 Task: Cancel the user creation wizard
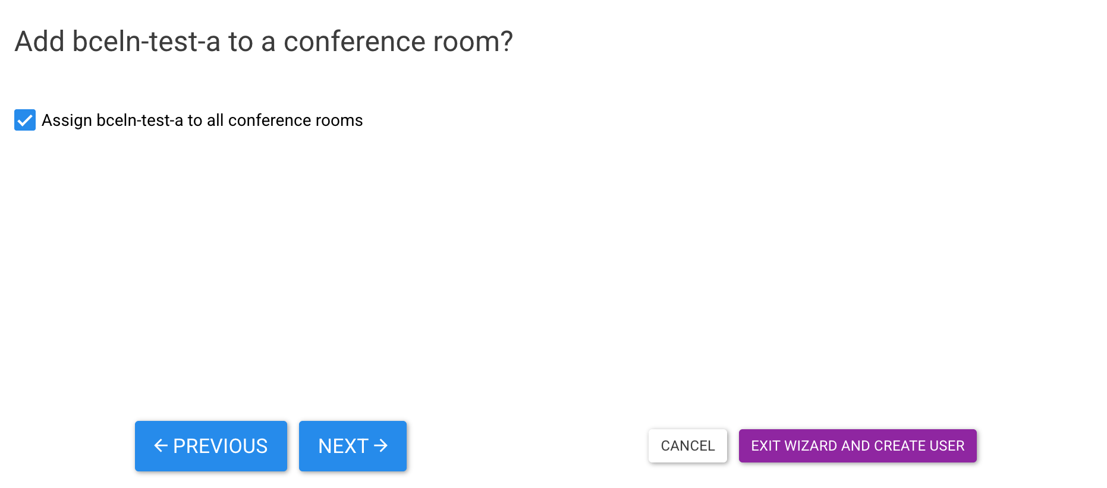[x=687, y=446]
